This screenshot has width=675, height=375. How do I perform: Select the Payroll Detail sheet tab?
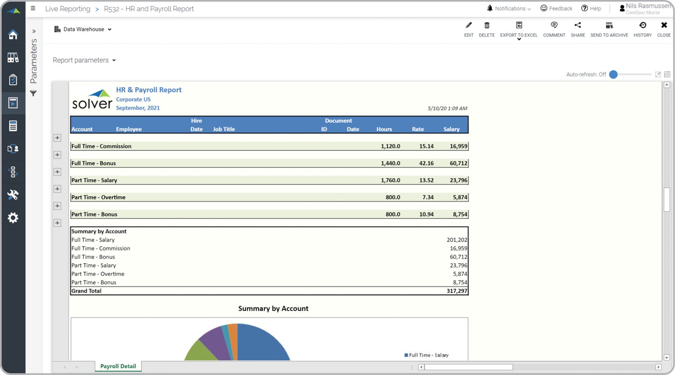[118, 366]
